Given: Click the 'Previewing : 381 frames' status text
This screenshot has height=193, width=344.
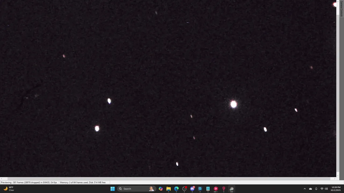Looking at the screenshot, I should click(x=29, y=182).
